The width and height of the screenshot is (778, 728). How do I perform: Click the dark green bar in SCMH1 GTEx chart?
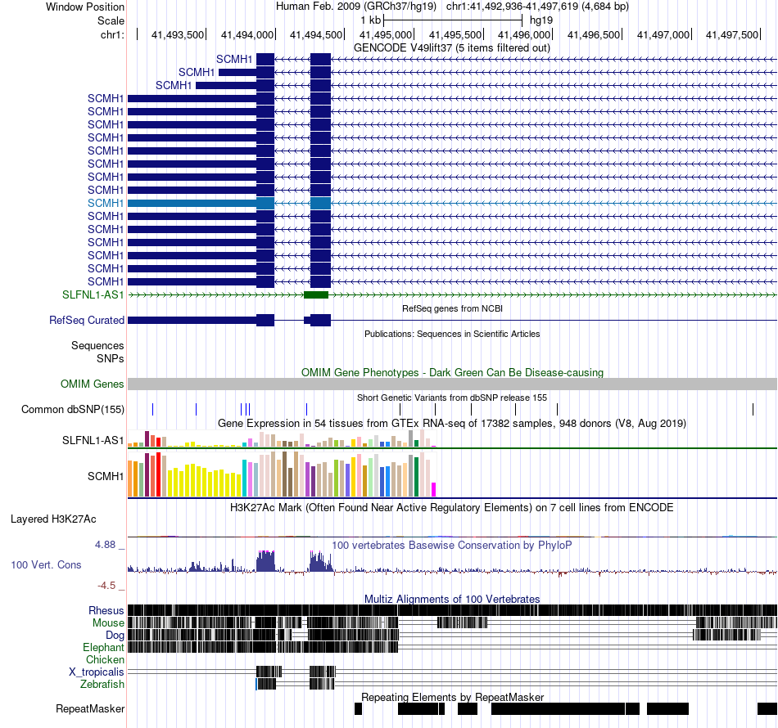(x=416, y=476)
